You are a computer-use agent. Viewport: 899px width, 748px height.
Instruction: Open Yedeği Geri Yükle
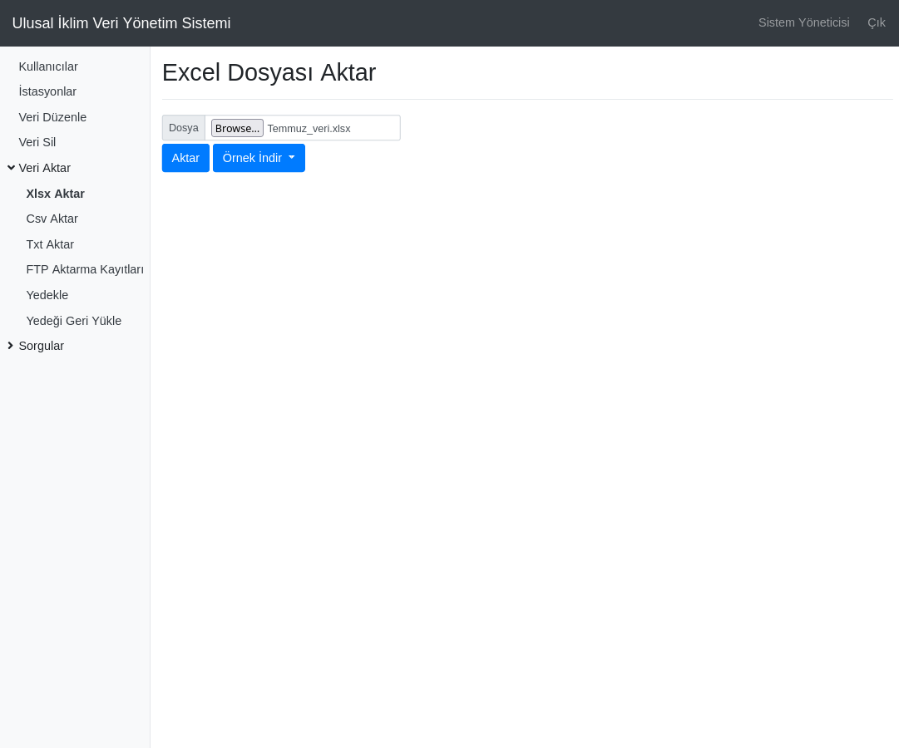tap(74, 321)
